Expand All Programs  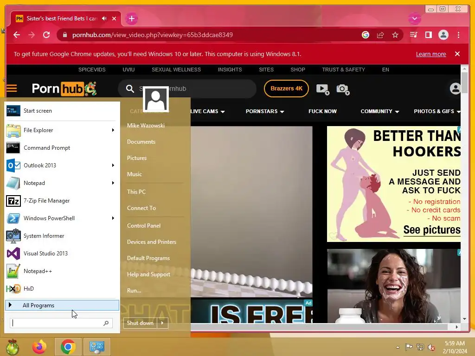click(x=62, y=305)
